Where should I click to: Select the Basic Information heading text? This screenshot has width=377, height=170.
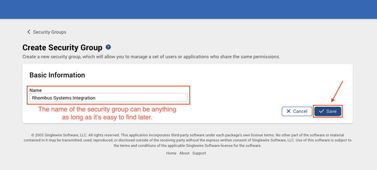click(x=57, y=75)
